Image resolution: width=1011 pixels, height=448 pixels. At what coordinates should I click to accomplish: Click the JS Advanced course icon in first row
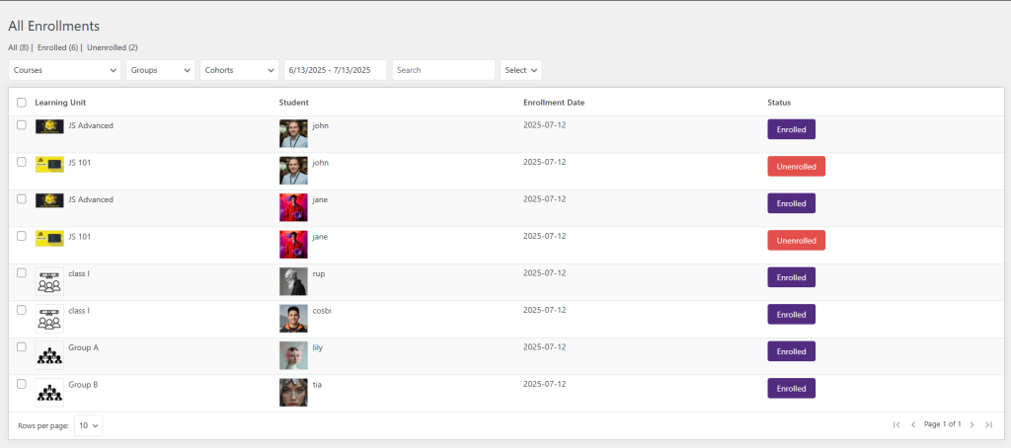click(x=49, y=126)
